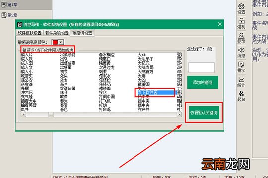Select the word 赤裸 in list
Image resolution: width=268 pixels, height=178 pixels.
[25, 89]
